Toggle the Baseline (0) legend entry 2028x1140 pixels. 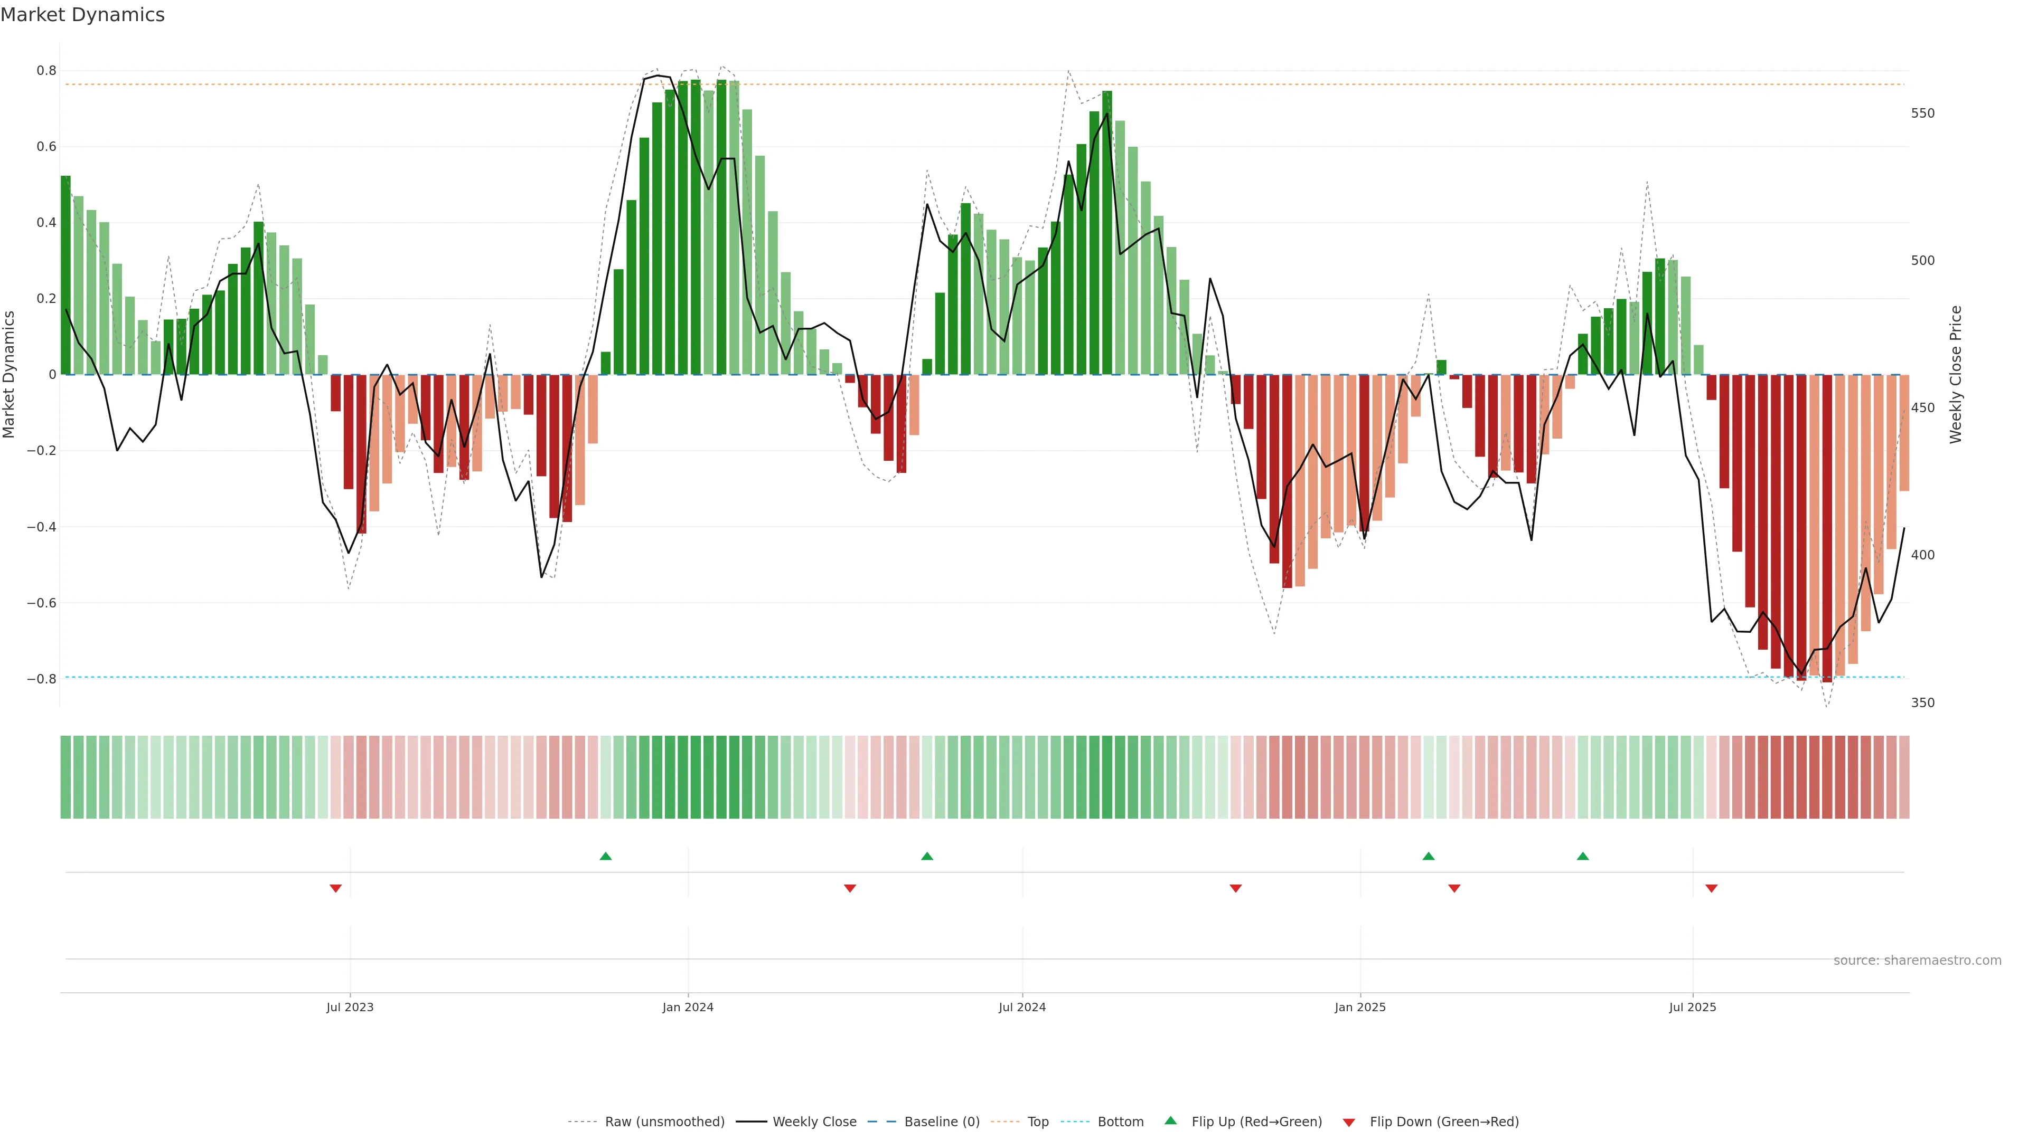(942, 1121)
